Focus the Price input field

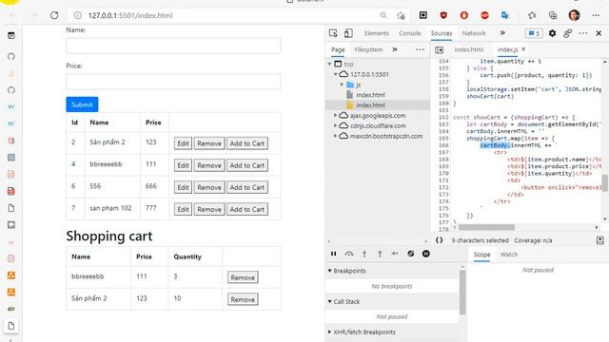point(173,82)
